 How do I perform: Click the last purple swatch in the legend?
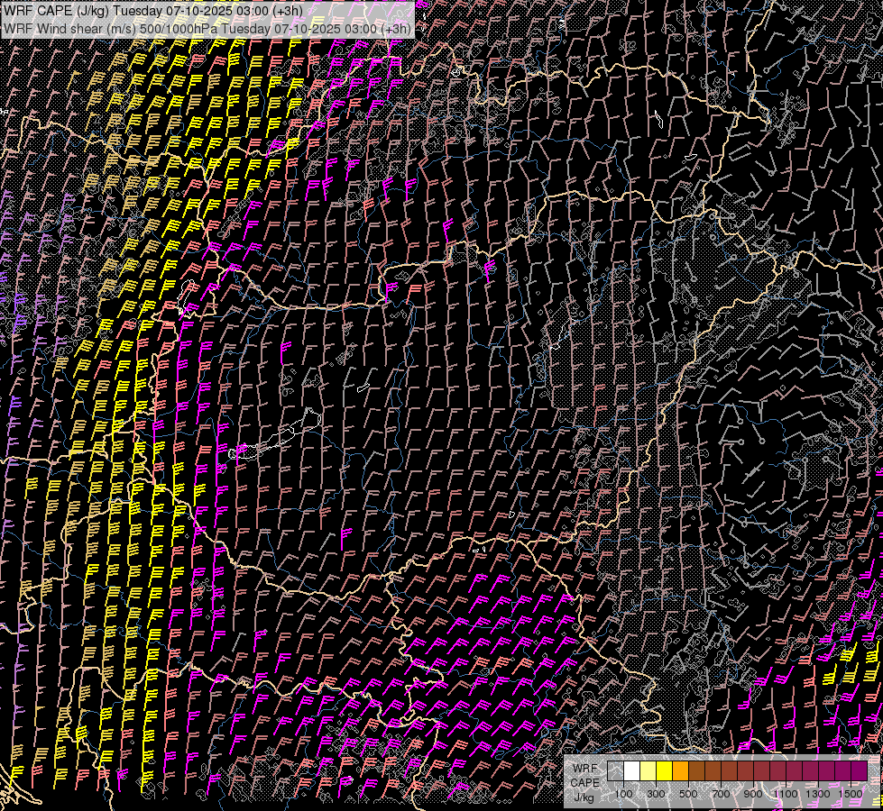point(859,771)
